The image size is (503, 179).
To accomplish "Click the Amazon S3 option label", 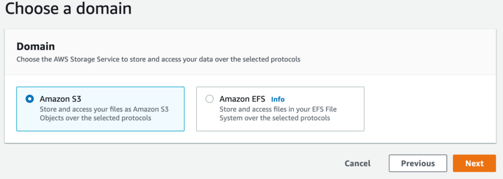I will [x=60, y=99].
